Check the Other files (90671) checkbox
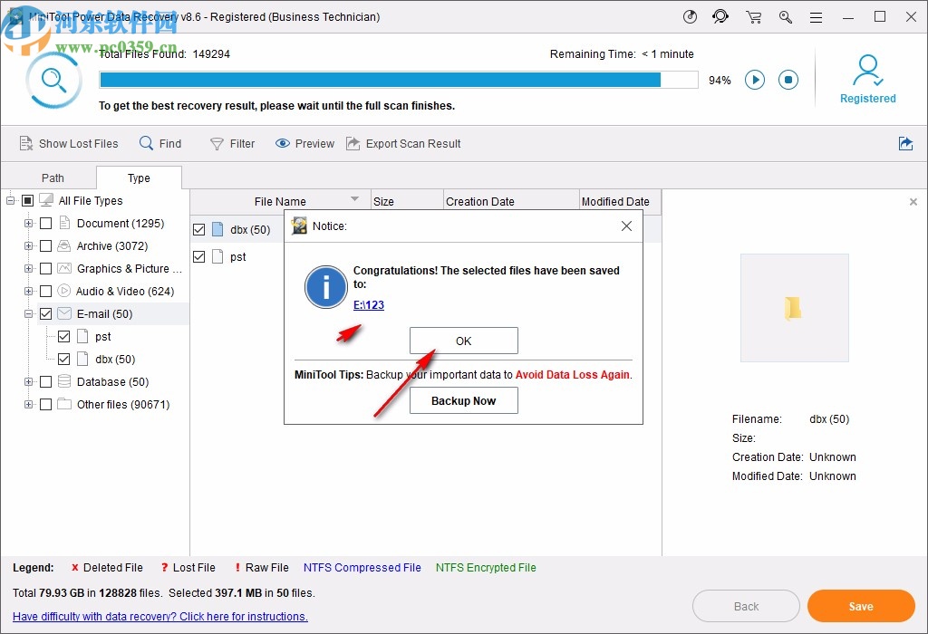 point(45,405)
